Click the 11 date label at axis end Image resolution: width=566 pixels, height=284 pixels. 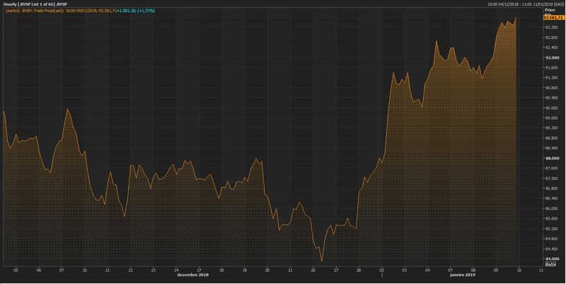[x=541, y=269]
